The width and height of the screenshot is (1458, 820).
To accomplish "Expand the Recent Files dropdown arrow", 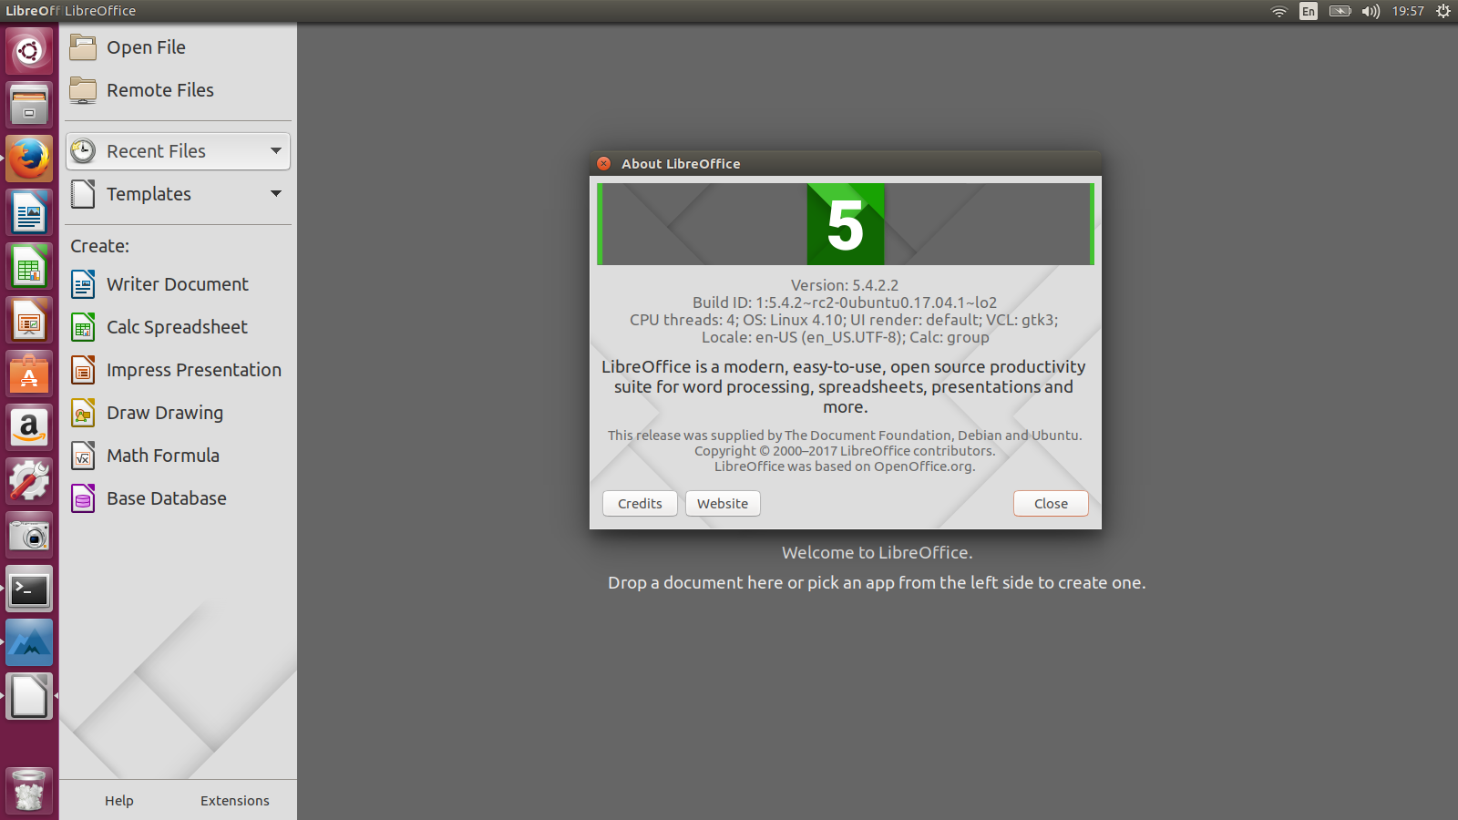I will pyautogui.click(x=276, y=151).
